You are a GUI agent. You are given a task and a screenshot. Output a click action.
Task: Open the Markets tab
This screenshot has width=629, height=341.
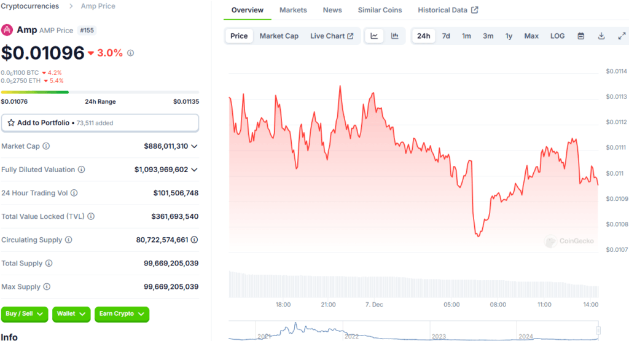(293, 10)
